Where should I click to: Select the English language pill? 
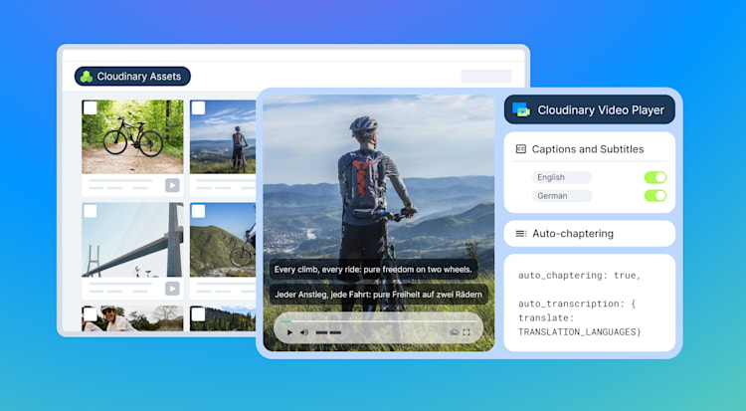tap(561, 177)
